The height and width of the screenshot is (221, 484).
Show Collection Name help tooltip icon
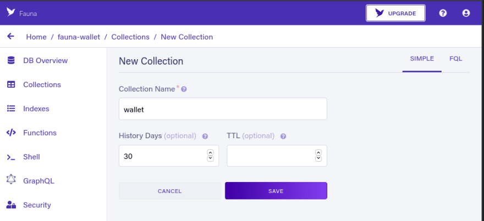[184, 89]
